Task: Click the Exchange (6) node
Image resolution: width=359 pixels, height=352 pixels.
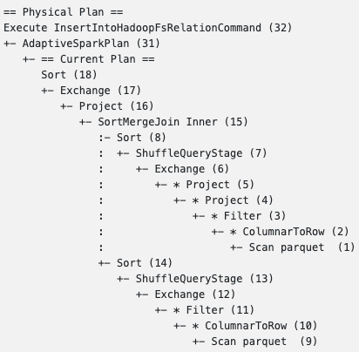Action: tap(192, 169)
